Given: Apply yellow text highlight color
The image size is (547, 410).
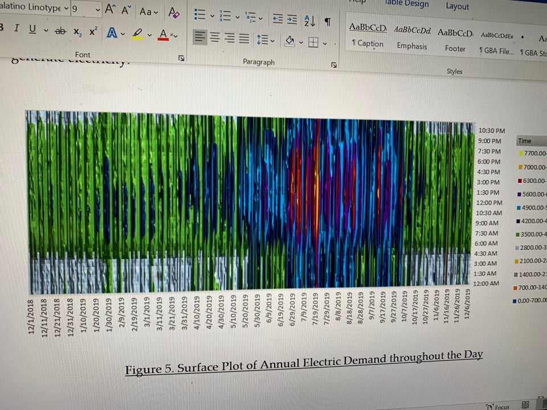Looking at the screenshot, I should (x=137, y=34).
